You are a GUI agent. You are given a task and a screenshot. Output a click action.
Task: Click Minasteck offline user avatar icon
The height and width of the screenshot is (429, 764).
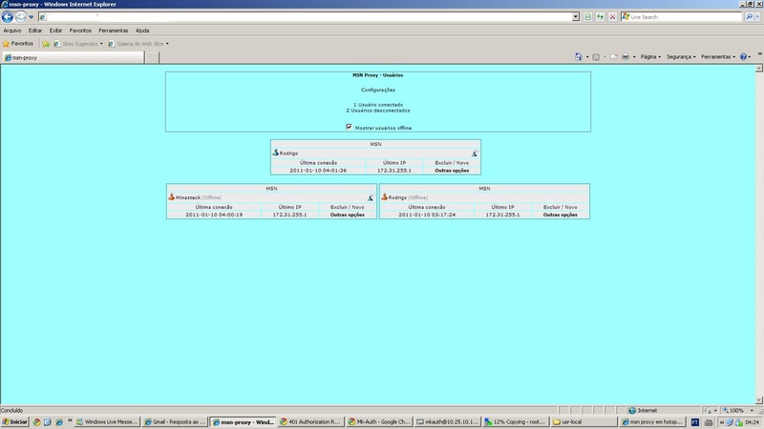(172, 197)
